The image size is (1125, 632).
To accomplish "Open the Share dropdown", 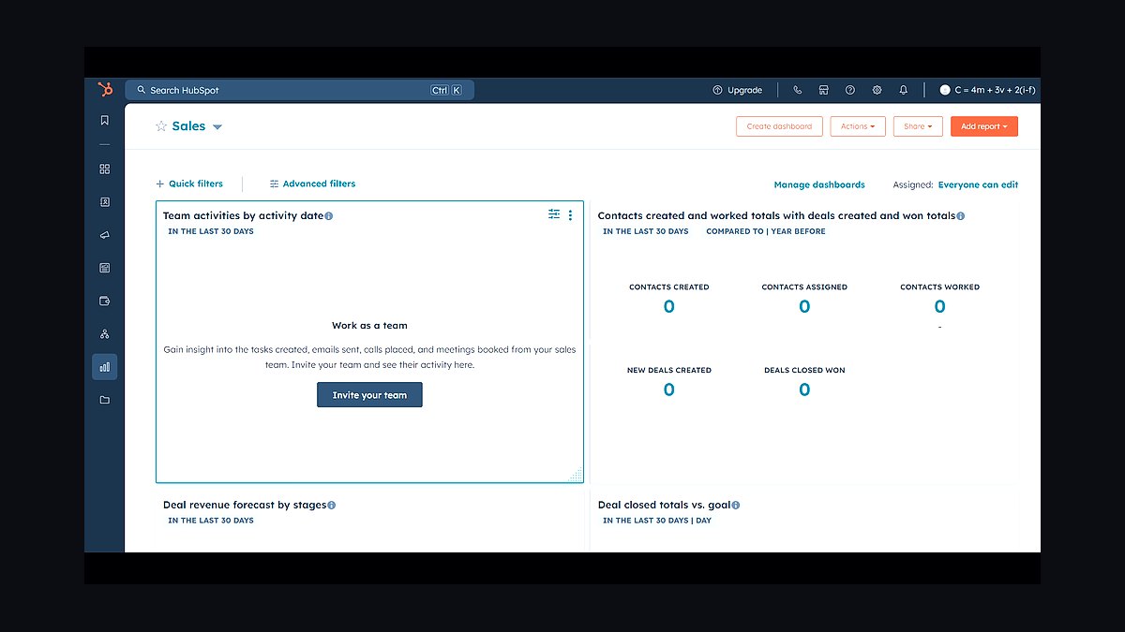I will [x=918, y=126].
